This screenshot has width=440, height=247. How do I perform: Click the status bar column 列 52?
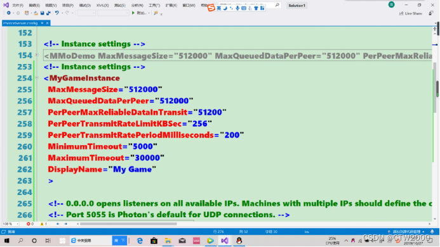click(243, 232)
